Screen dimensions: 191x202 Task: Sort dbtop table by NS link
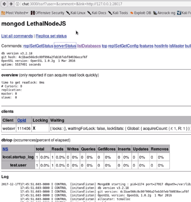[x=5, y=149]
